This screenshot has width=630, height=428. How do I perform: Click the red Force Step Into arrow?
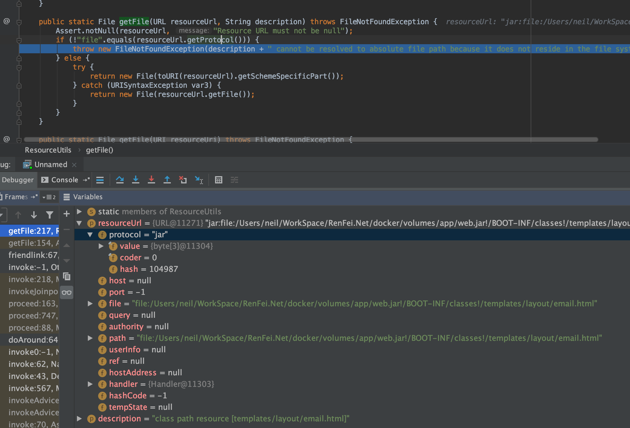(x=151, y=180)
